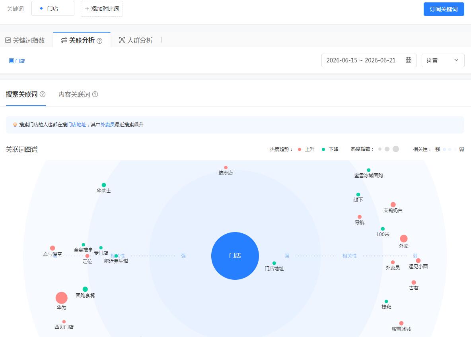
Task: Click the 蜜雪冰城 node at bottom
Action: point(401,323)
